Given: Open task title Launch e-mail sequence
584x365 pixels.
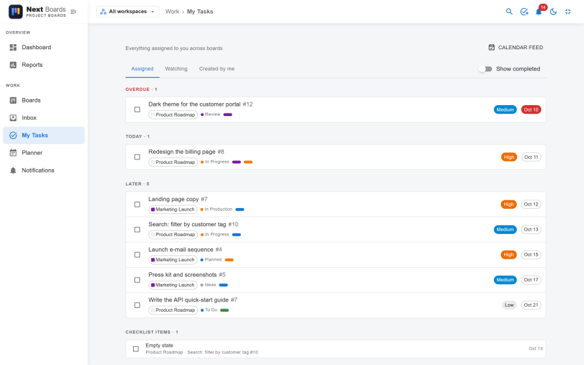Looking at the screenshot, I should [180, 250].
